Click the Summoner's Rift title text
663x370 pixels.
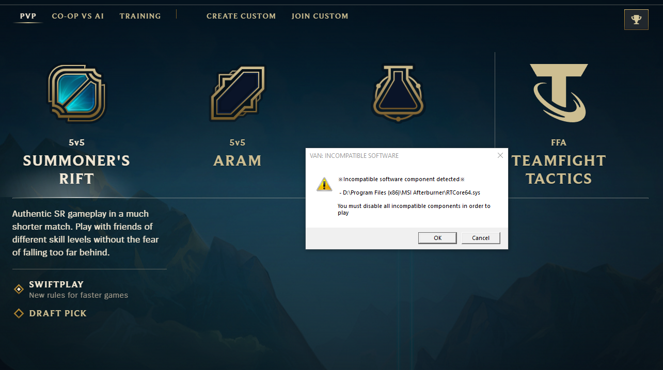pos(76,169)
